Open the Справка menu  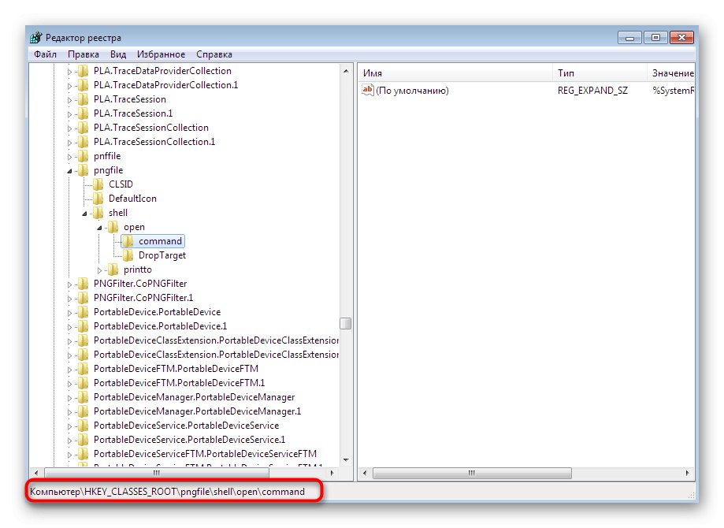point(213,54)
